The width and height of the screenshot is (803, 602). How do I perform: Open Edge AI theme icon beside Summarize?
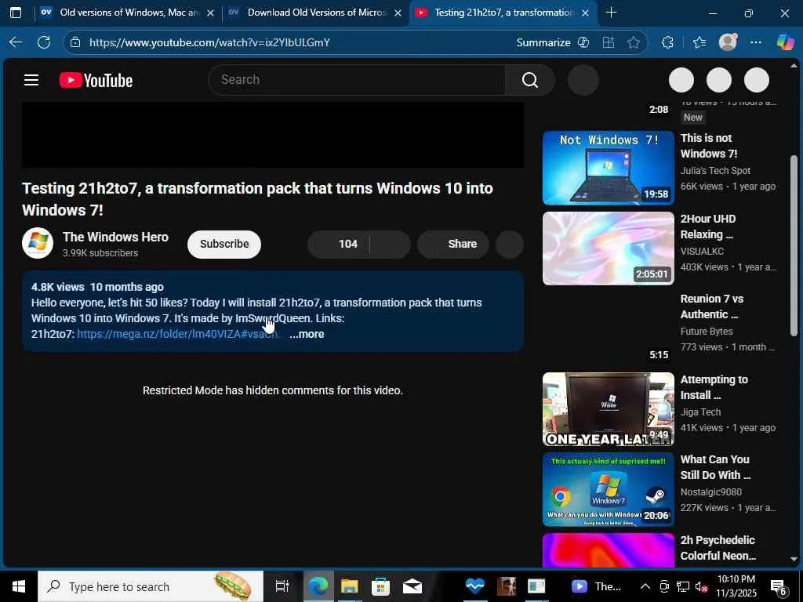(583, 42)
